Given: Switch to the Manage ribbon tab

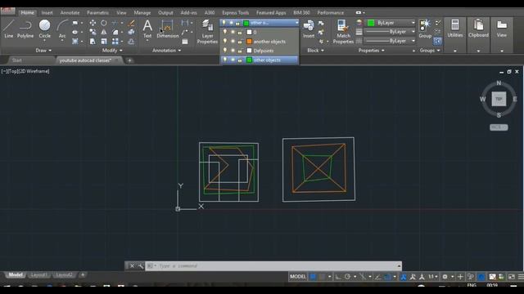Looking at the screenshot, I should [142, 13].
